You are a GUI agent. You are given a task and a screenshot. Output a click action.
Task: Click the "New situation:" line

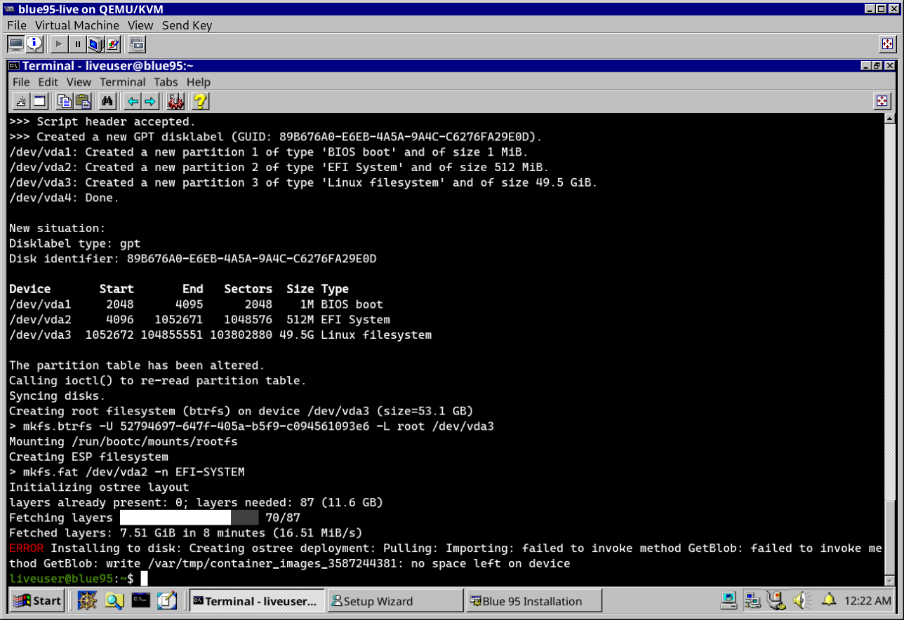[x=58, y=229]
